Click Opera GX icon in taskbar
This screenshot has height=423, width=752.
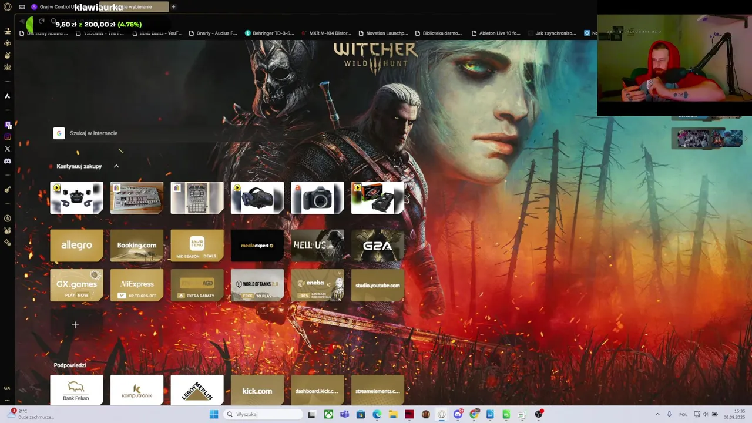tap(442, 414)
